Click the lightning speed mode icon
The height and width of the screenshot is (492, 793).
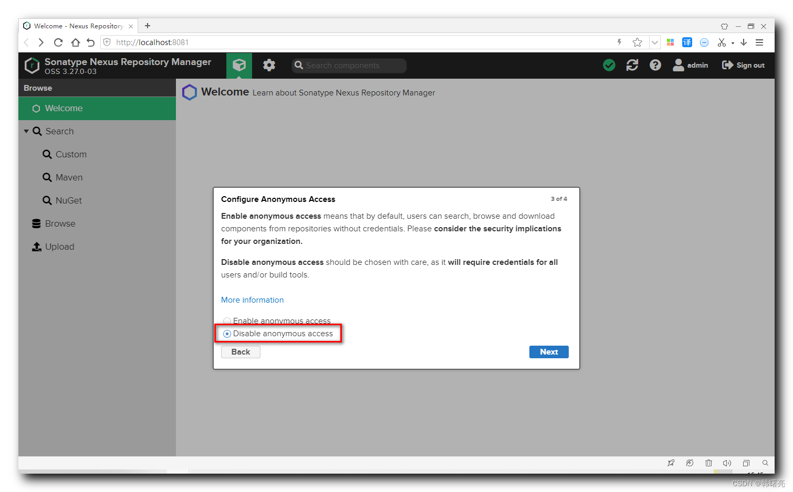[620, 42]
